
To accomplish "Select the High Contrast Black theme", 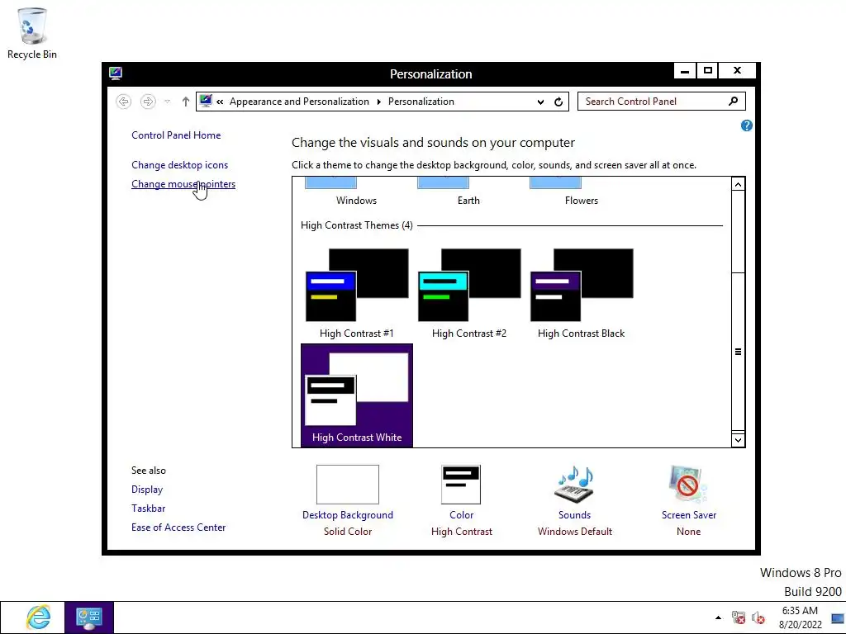I will click(581, 293).
